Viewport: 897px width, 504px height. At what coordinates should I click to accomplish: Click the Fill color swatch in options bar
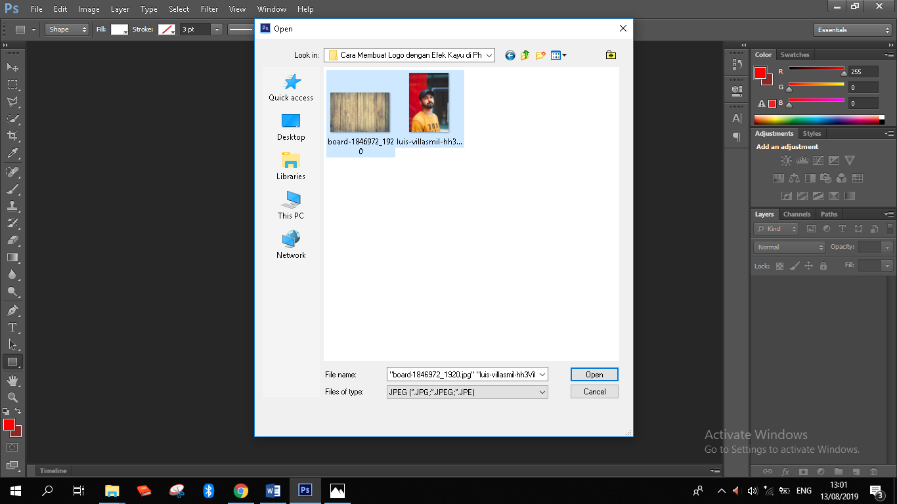119,30
